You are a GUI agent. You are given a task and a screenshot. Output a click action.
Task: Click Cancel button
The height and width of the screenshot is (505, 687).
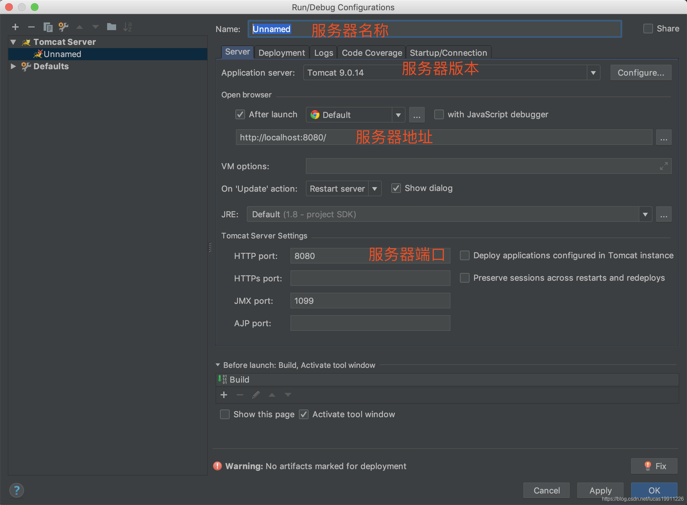pyautogui.click(x=547, y=490)
